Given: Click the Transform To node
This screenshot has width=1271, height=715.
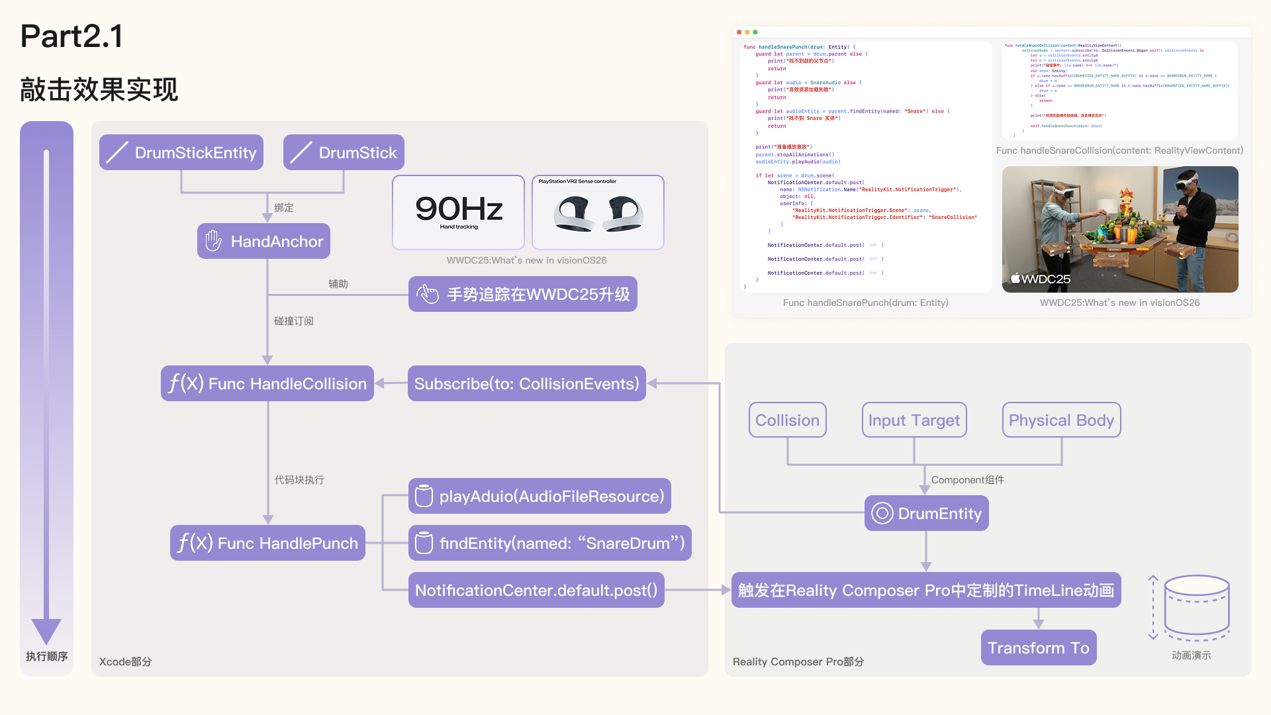Looking at the screenshot, I should click(1038, 647).
